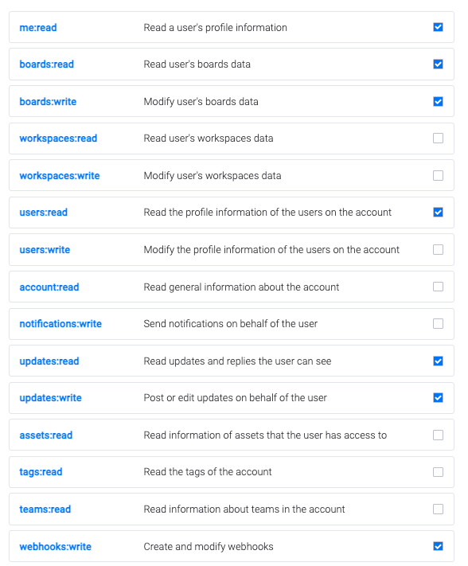This screenshot has height=566, width=468.
Task: Uncheck boards:write scope
Action: tap(438, 101)
